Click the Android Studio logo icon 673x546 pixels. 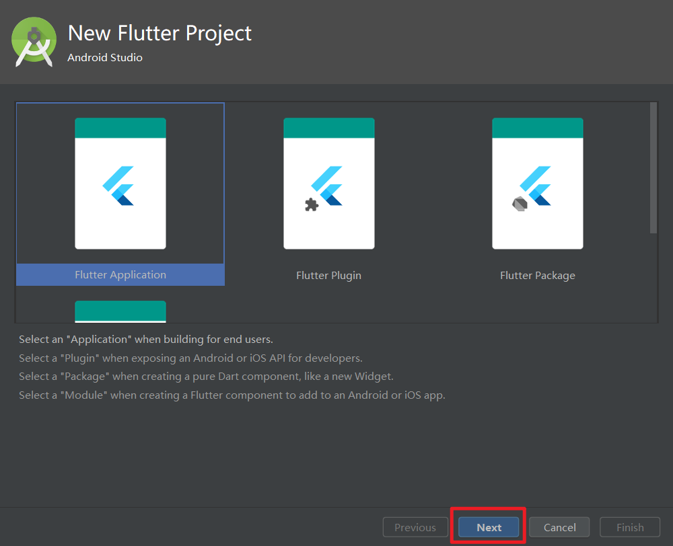click(x=34, y=42)
